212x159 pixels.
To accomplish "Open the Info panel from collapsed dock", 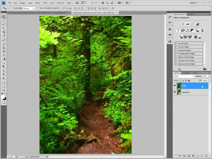I will (x=170, y=42).
